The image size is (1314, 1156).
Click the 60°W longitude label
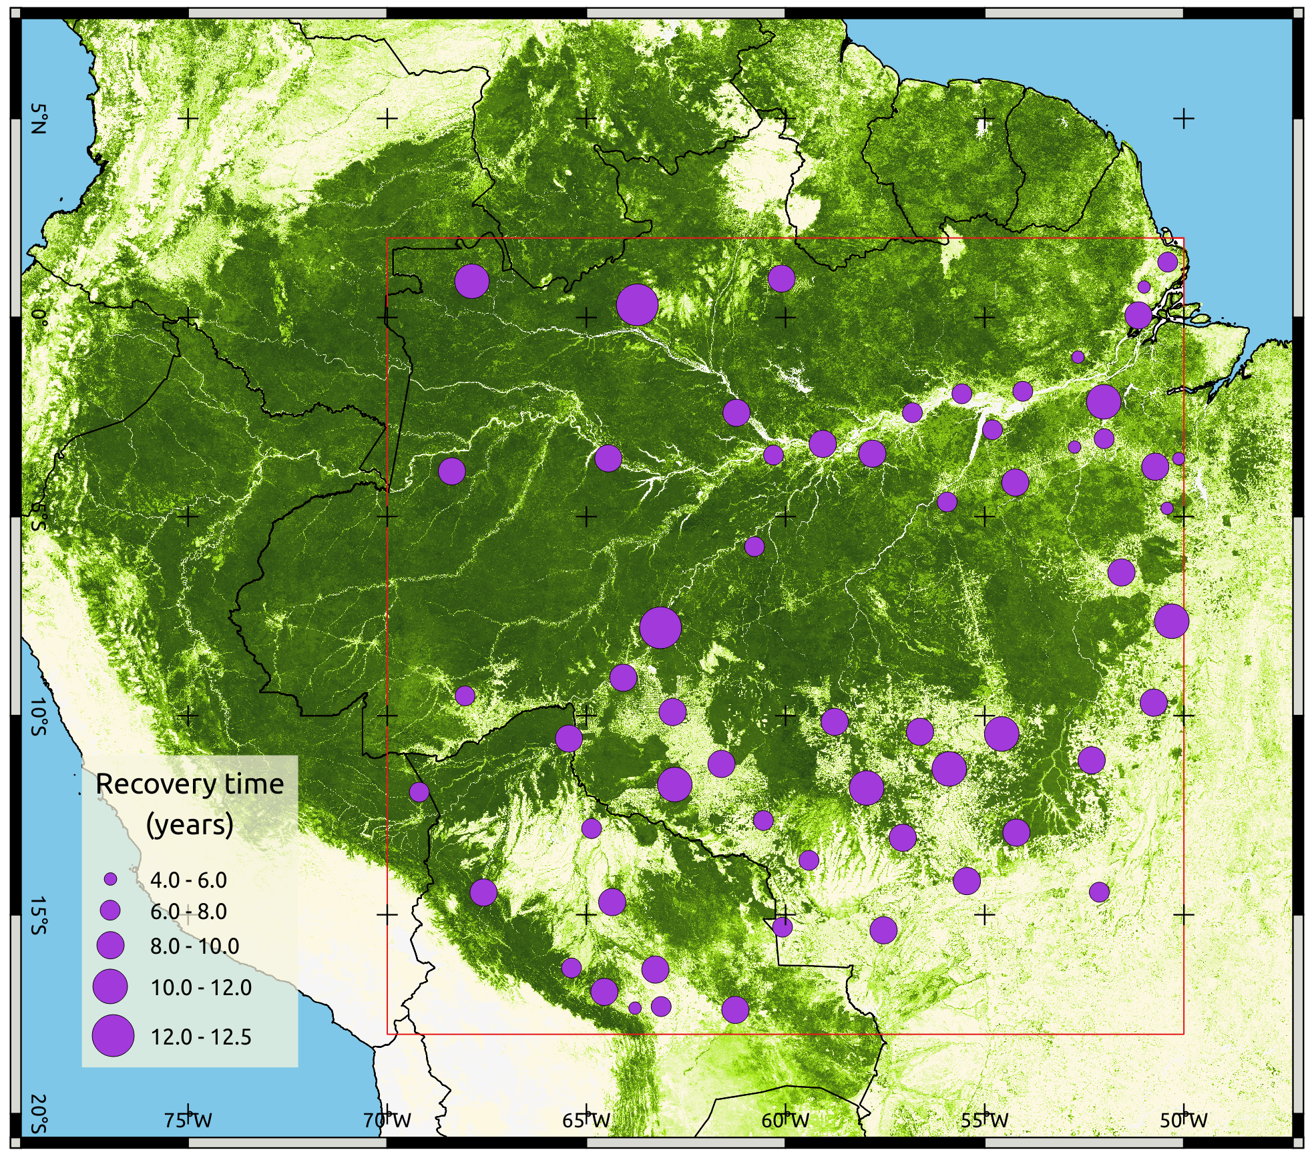785,1120
